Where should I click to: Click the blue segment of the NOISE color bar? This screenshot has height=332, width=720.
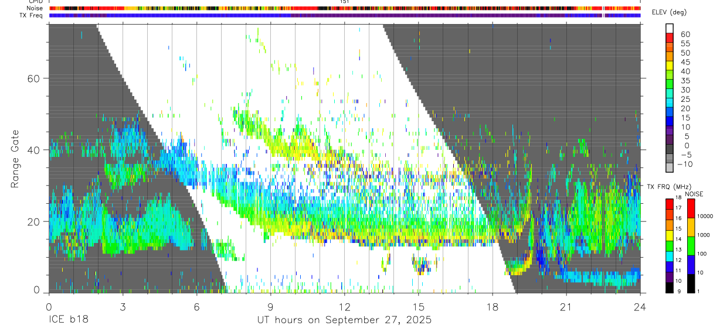pyautogui.click(x=691, y=265)
